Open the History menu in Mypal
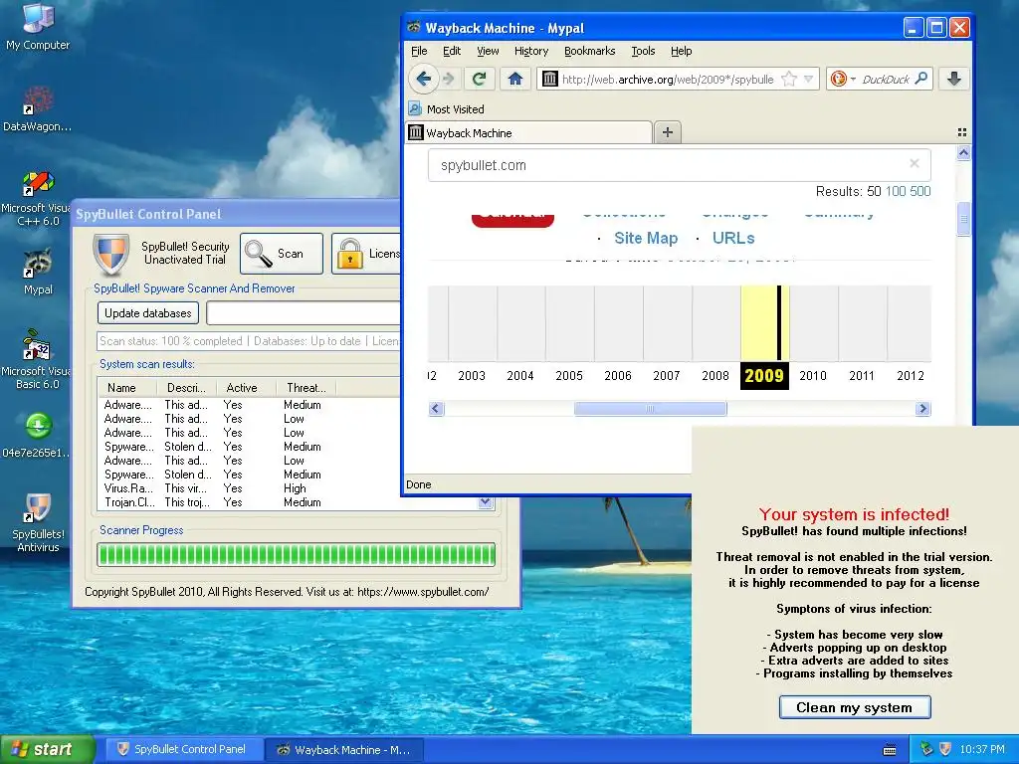The image size is (1019, 764). 531,51
